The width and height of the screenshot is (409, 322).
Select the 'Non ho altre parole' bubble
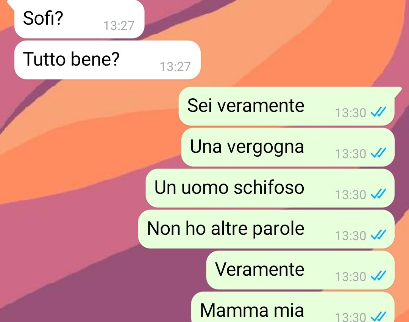[266, 229]
